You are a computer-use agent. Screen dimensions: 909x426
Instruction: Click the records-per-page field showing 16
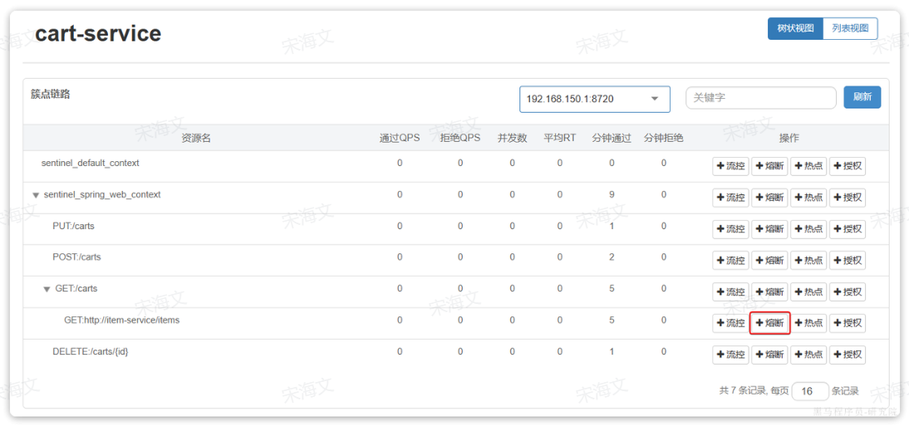810,391
